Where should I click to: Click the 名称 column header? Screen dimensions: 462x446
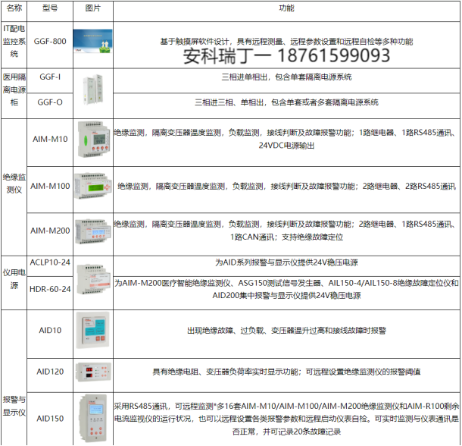[14, 11]
